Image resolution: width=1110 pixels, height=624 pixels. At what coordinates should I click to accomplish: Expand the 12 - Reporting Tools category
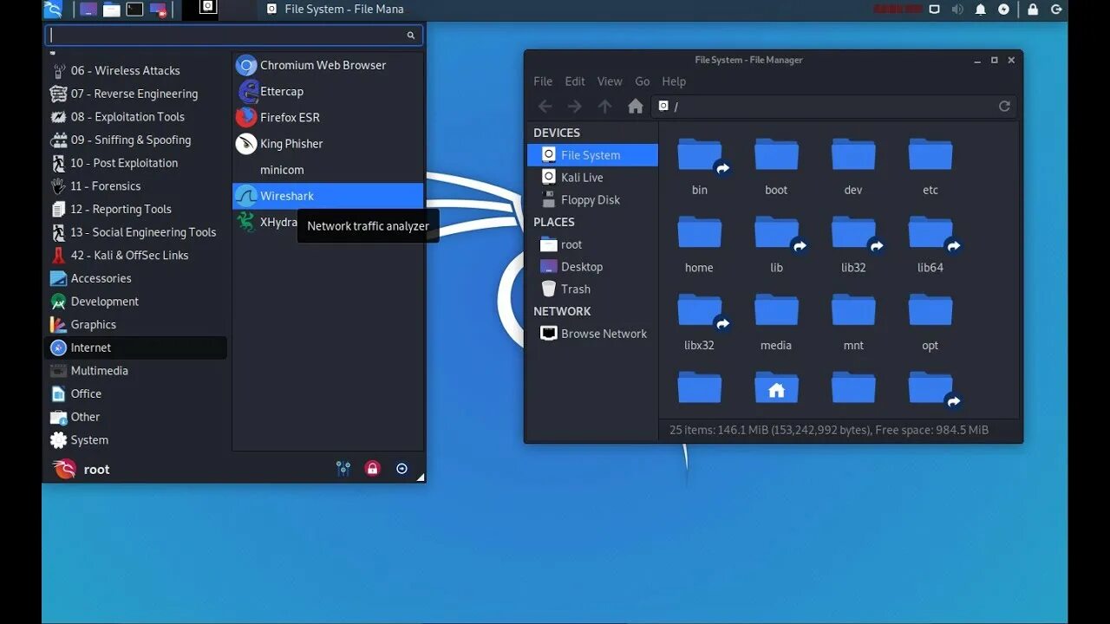(x=136, y=209)
